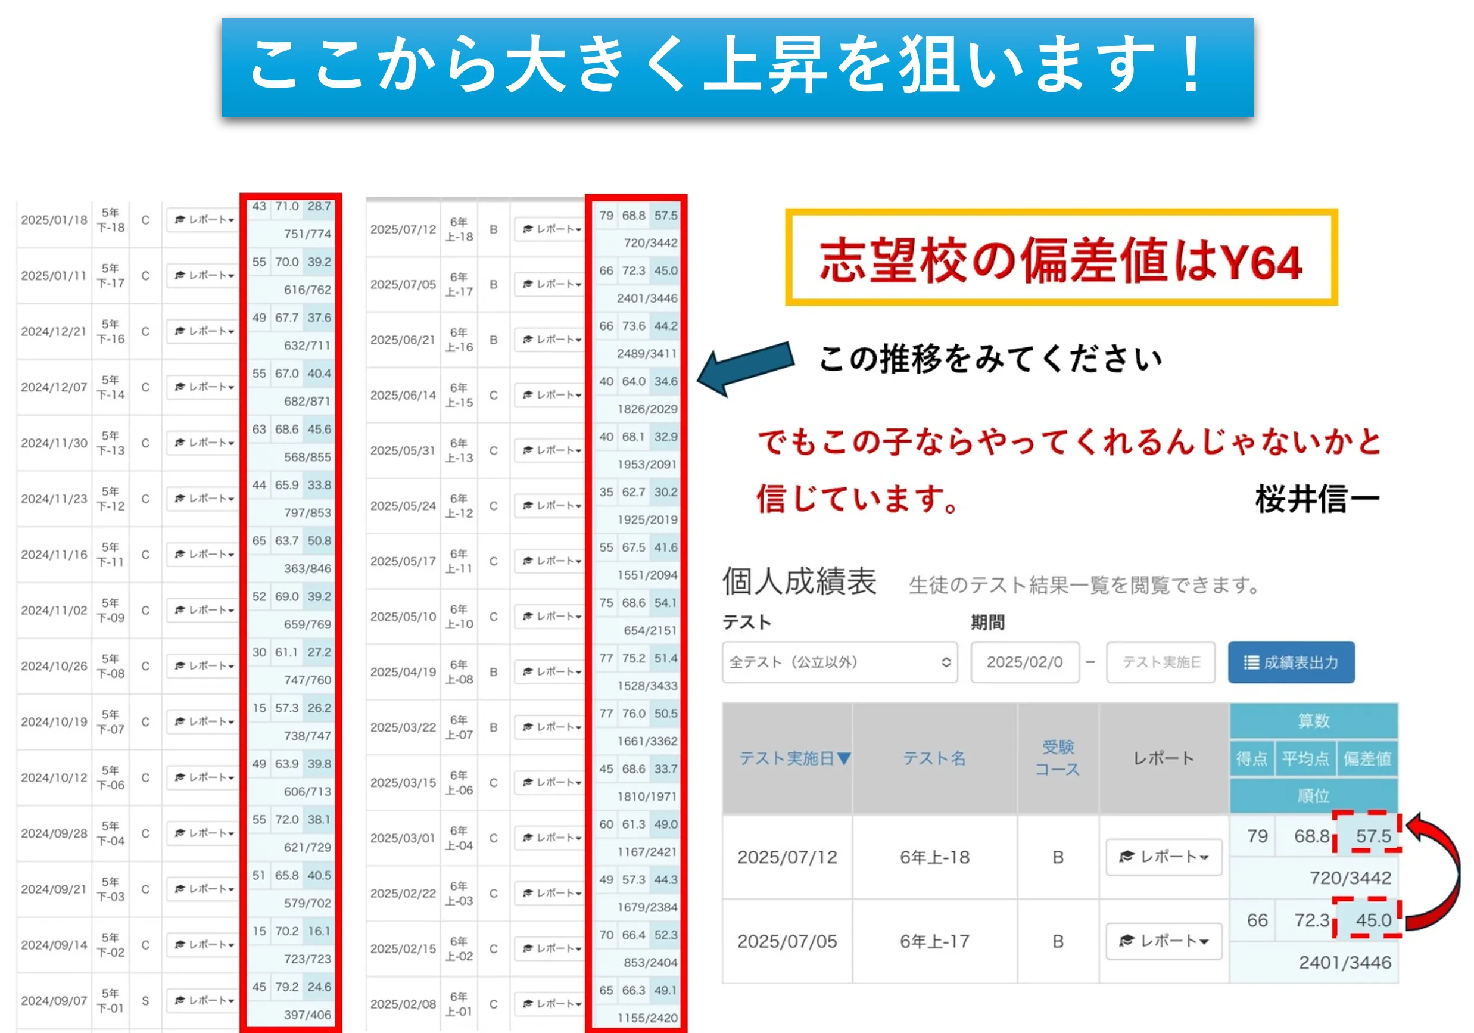Click the 受験コース column header
This screenshot has height=1033, width=1474.
point(1057,758)
